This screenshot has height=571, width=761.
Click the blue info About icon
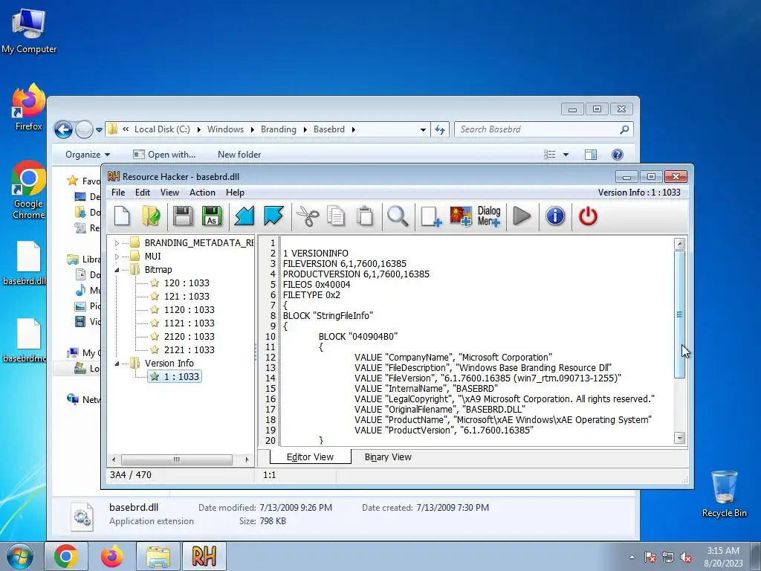pos(555,216)
